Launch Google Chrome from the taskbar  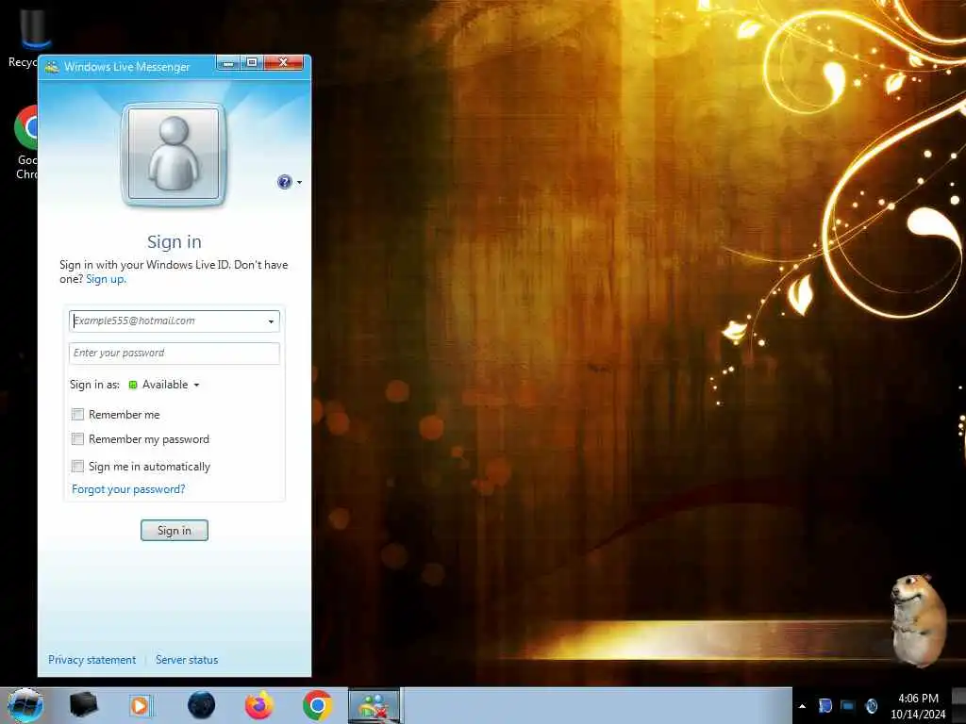tap(317, 705)
